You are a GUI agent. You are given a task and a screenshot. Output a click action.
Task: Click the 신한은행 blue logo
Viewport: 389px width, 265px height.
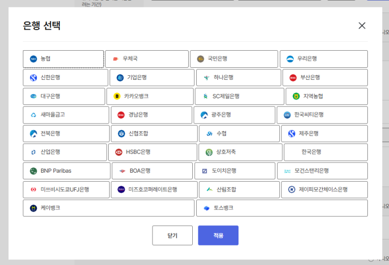33,78
